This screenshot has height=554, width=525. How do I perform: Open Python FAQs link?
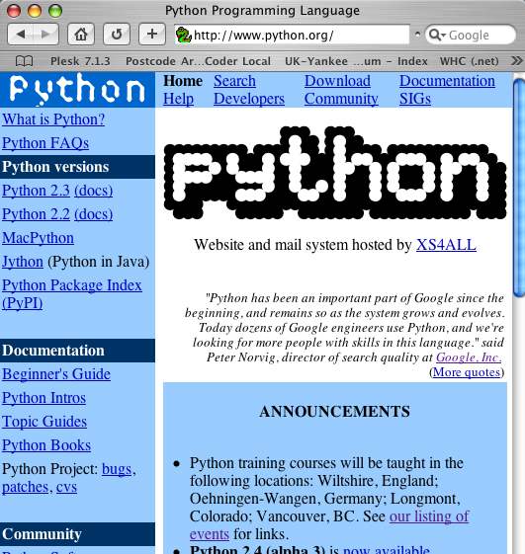click(45, 143)
